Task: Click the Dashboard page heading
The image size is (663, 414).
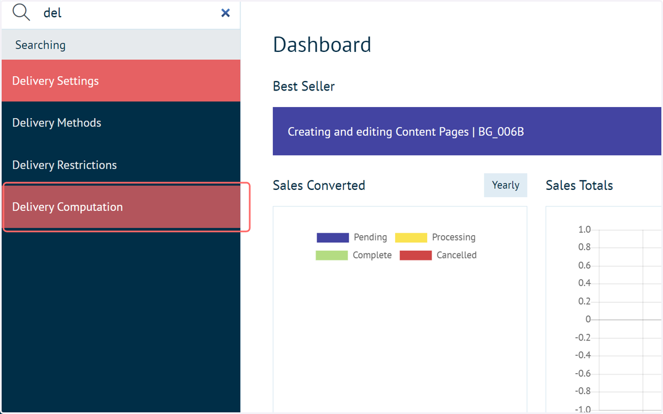Action: point(322,45)
